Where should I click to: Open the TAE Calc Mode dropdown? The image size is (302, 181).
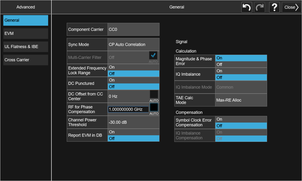241,100
